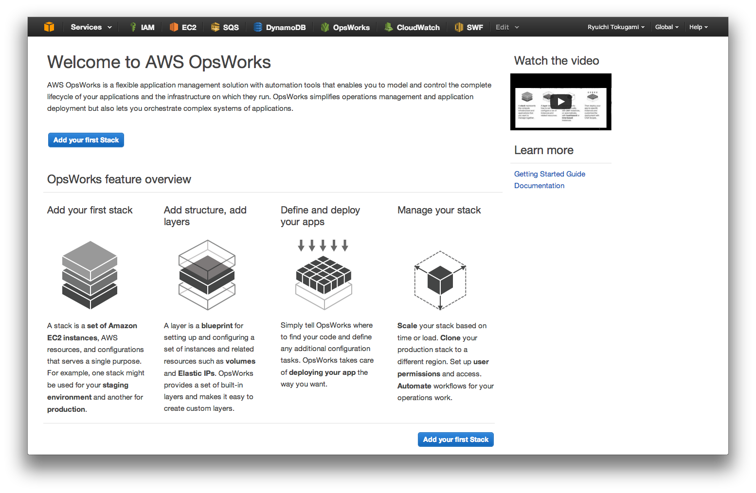
Task: Open the CloudWatch service shortcut
Action: click(x=412, y=27)
